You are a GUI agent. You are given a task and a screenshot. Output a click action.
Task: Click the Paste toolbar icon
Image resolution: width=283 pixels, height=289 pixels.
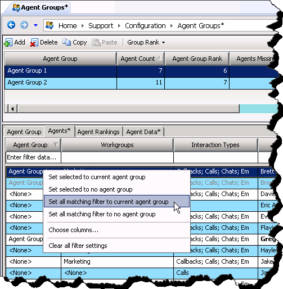click(96, 42)
